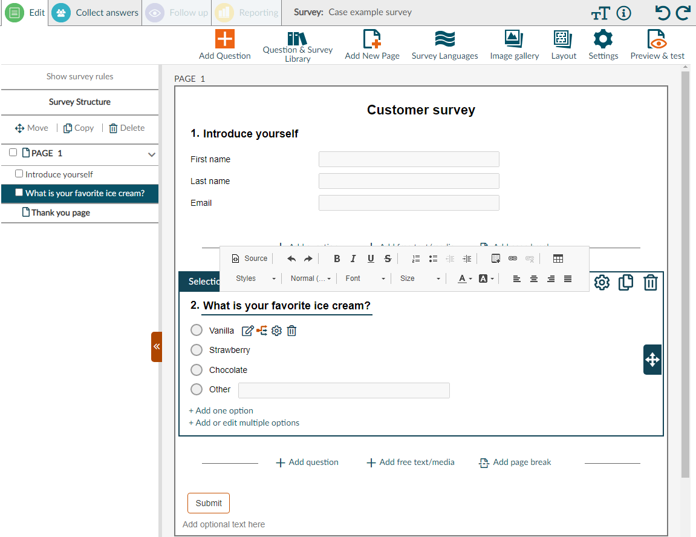Open branching options for the Vanilla answer
Image resolution: width=696 pixels, height=537 pixels.
click(262, 331)
